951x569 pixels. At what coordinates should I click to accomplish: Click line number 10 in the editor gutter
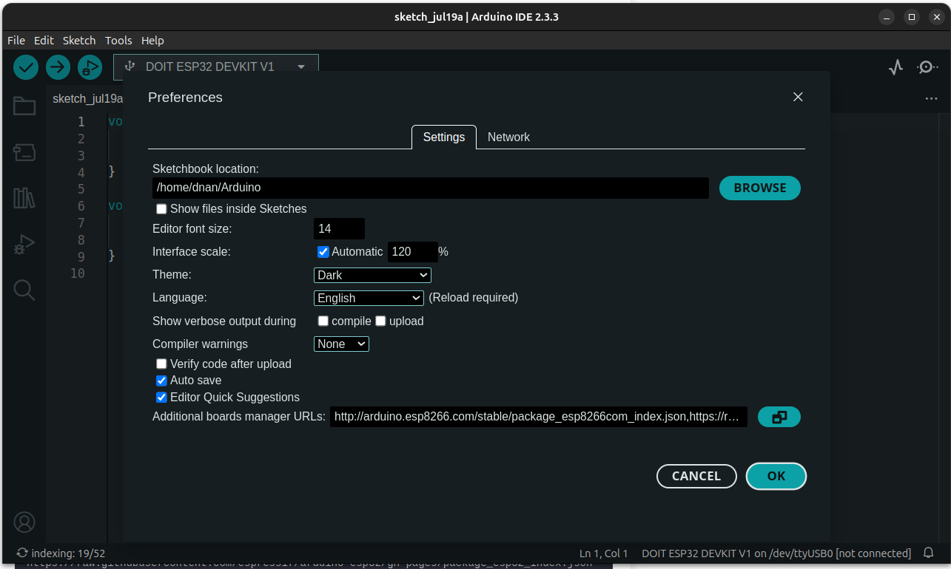pos(78,273)
